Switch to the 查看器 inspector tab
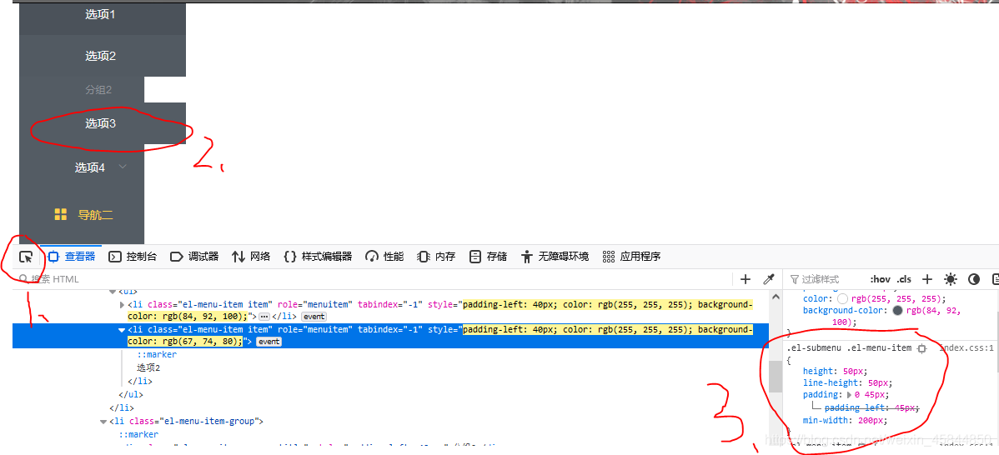This screenshot has width=999, height=455. click(72, 257)
